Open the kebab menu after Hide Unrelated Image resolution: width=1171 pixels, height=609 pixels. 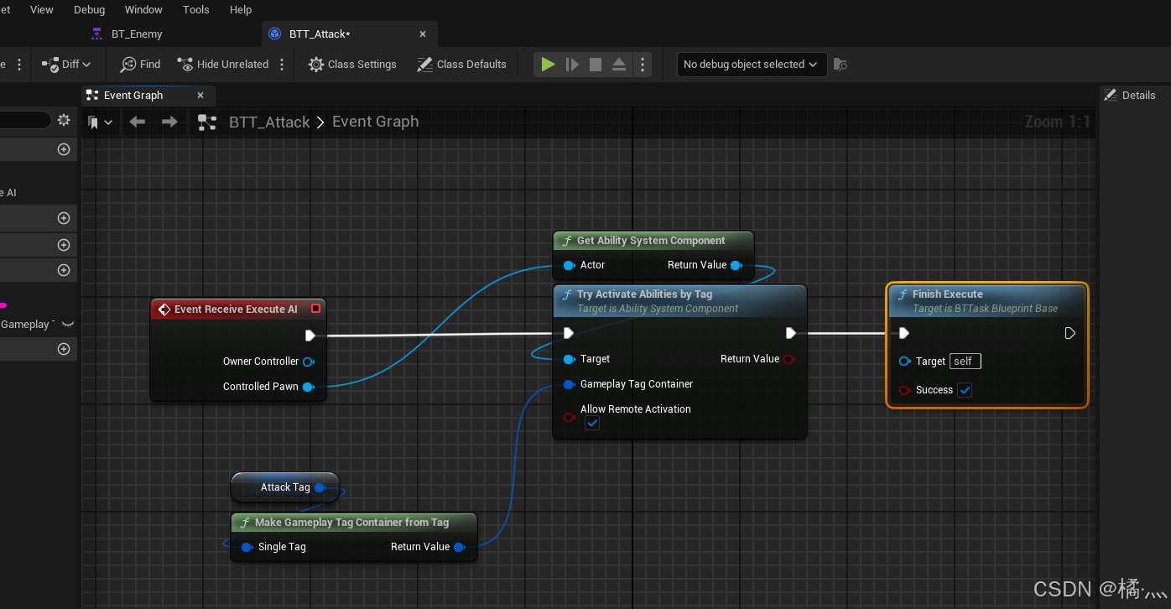tap(282, 65)
